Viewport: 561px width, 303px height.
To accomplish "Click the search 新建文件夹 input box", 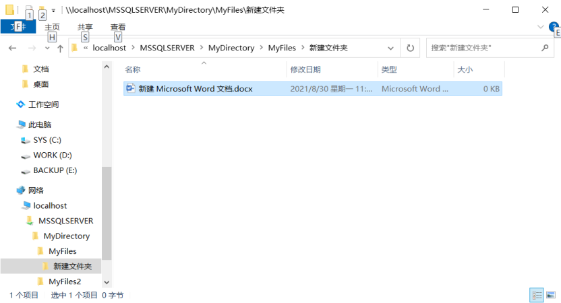I will [x=482, y=48].
